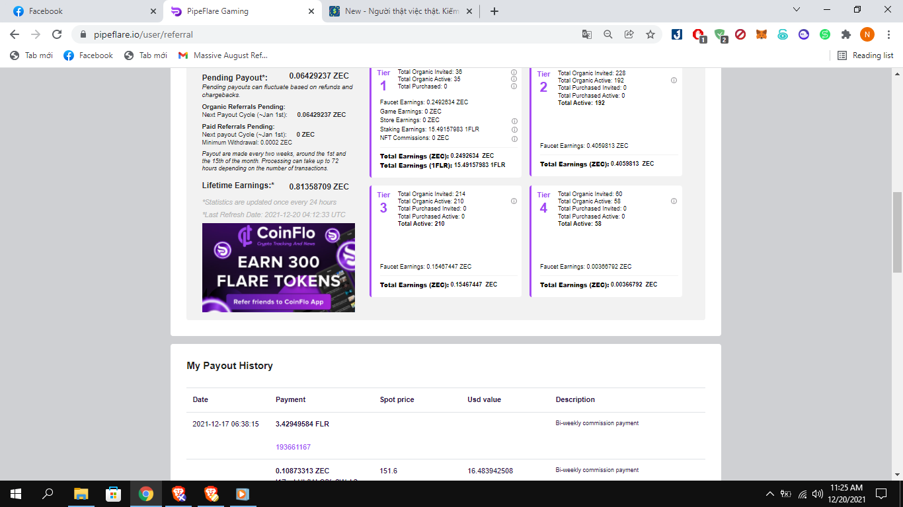The width and height of the screenshot is (903, 507).
Task: Expand the tab search chevron in title bar
Action: pyautogui.click(x=797, y=10)
